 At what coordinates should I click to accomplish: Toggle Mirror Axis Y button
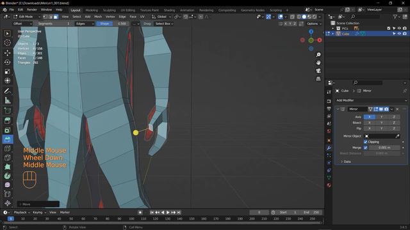(382, 117)
